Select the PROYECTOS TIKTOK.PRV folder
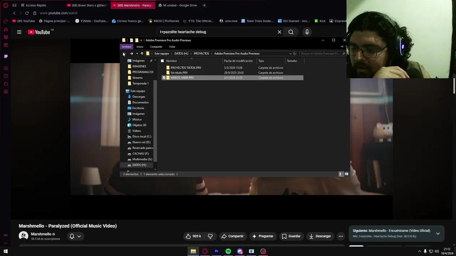 [186, 68]
